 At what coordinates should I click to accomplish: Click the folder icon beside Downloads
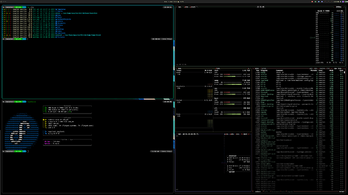click(56, 33)
